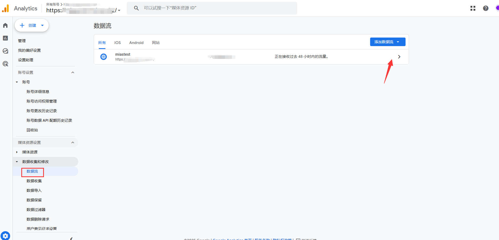499x240 pixels.
Task: Focus the 媒体资源 ID search field
Action: coord(212,8)
